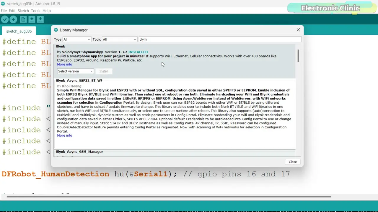Open More info link under Blynk library

tap(64, 64)
